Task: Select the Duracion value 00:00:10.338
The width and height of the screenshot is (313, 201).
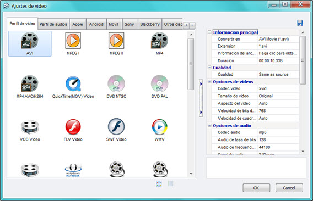Action: 278,60
